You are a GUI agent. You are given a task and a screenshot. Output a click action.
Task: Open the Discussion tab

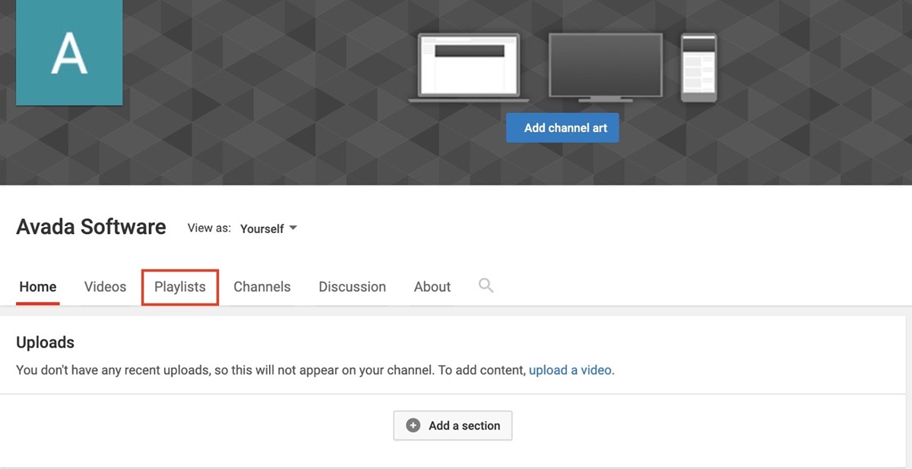[x=352, y=287]
